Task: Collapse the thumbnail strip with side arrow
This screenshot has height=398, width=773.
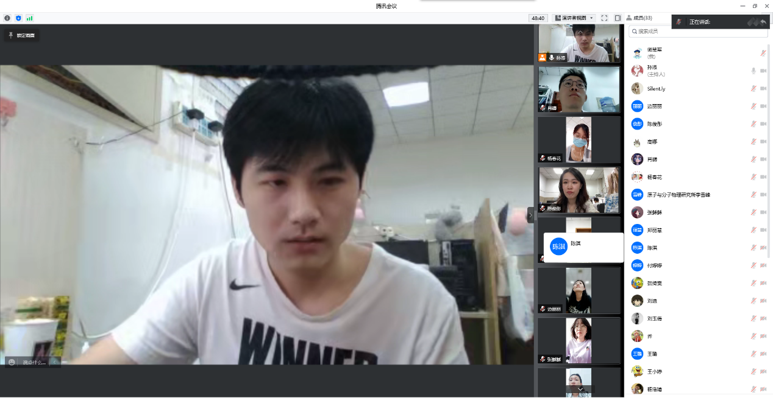Action: pos(530,215)
